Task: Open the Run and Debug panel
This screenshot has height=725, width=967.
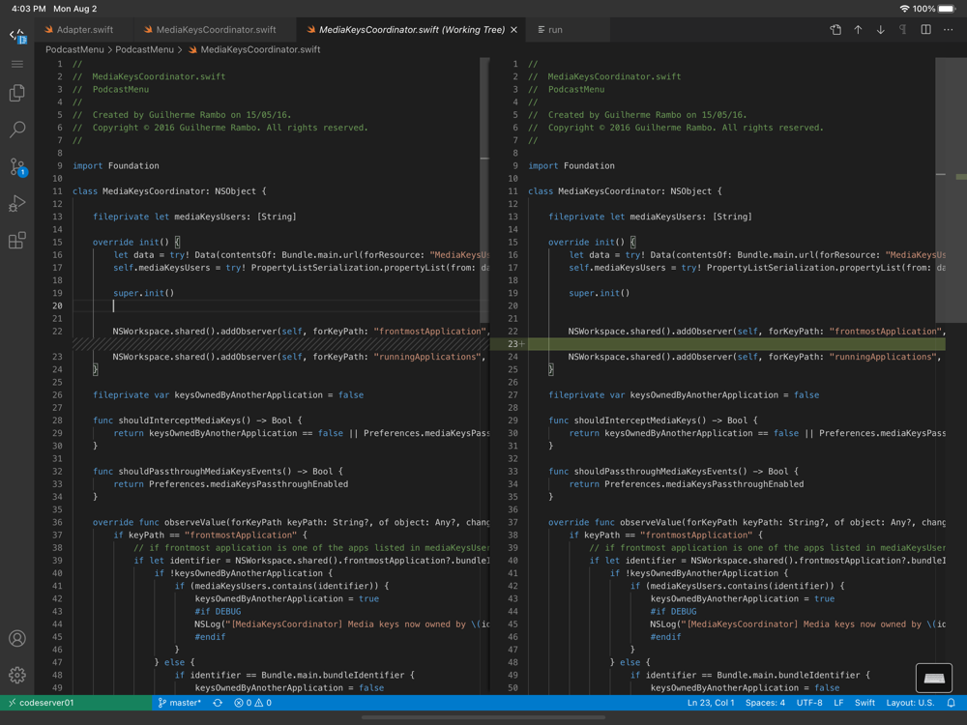Action: click(17, 204)
